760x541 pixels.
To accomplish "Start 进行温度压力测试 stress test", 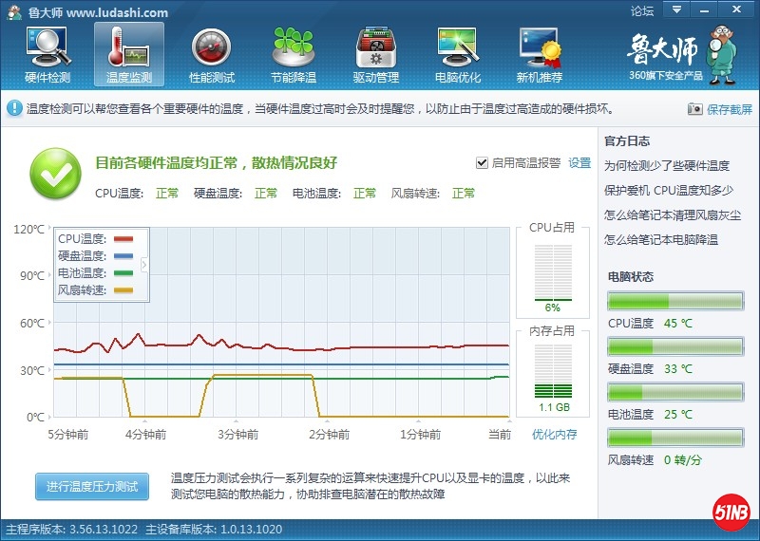I will 92,487.
